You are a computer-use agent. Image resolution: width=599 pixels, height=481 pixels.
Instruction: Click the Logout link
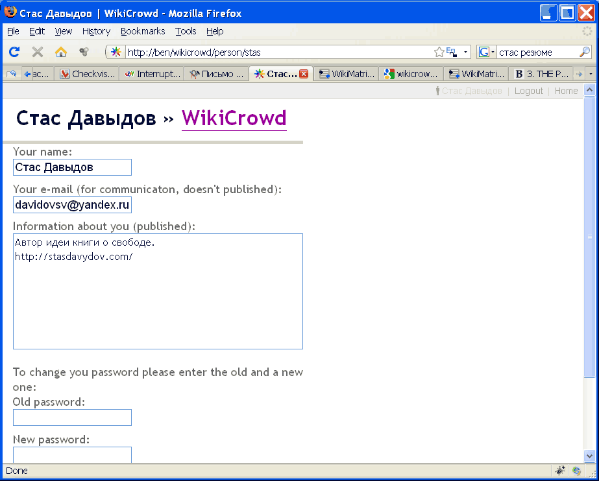tap(528, 91)
